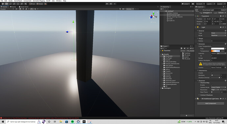The height and width of the screenshot is (124, 227).
Task: Toggle scene lighting with the lightbulb icon
Action: (x=20, y=9)
